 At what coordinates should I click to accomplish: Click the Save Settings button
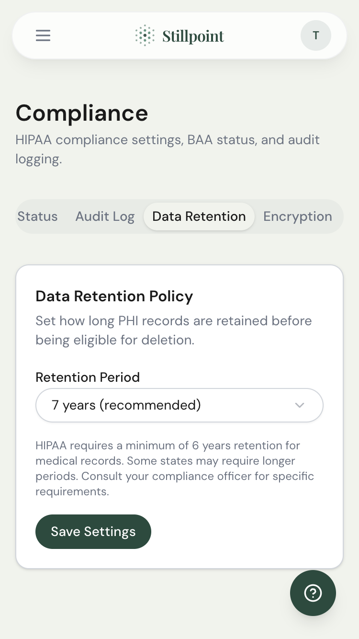click(93, 532)
